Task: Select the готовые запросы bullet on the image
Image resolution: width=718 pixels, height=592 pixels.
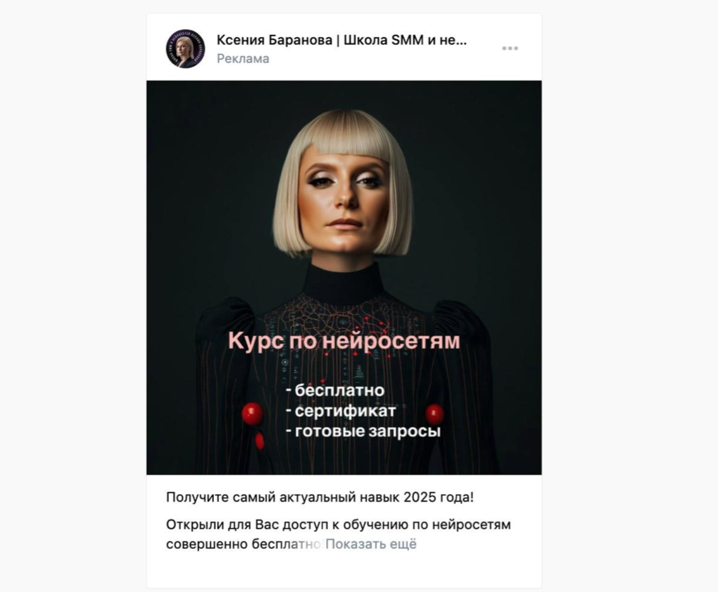Action: (363, 431)
